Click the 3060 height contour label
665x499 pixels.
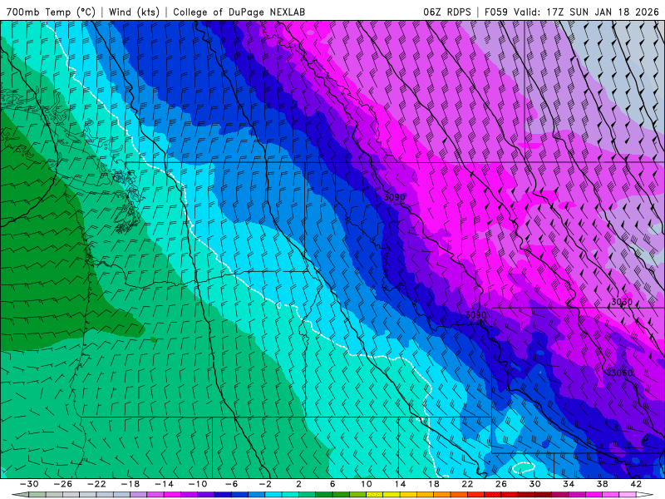pos(622,373)
